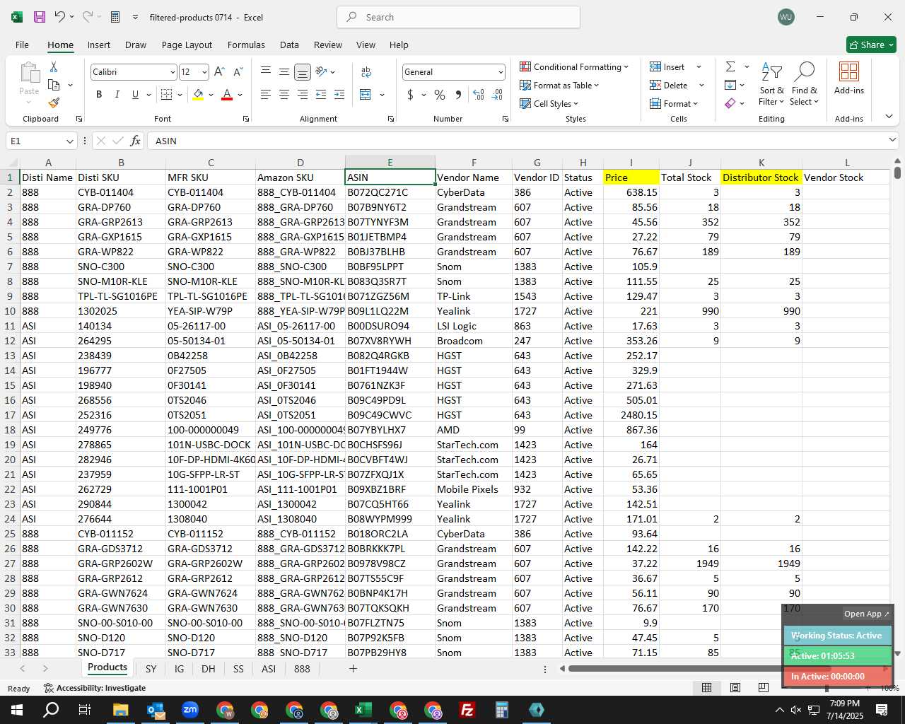Open the Name Box dropdown arrow

69,141
